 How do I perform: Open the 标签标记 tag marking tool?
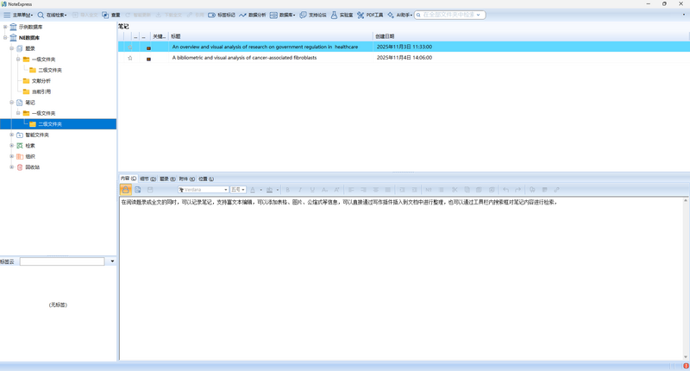click(222, 15)
